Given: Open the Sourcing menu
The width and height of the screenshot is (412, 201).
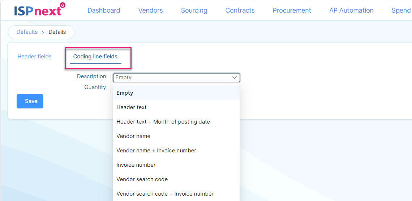Looking at the screenshot, I should (194, 10).
